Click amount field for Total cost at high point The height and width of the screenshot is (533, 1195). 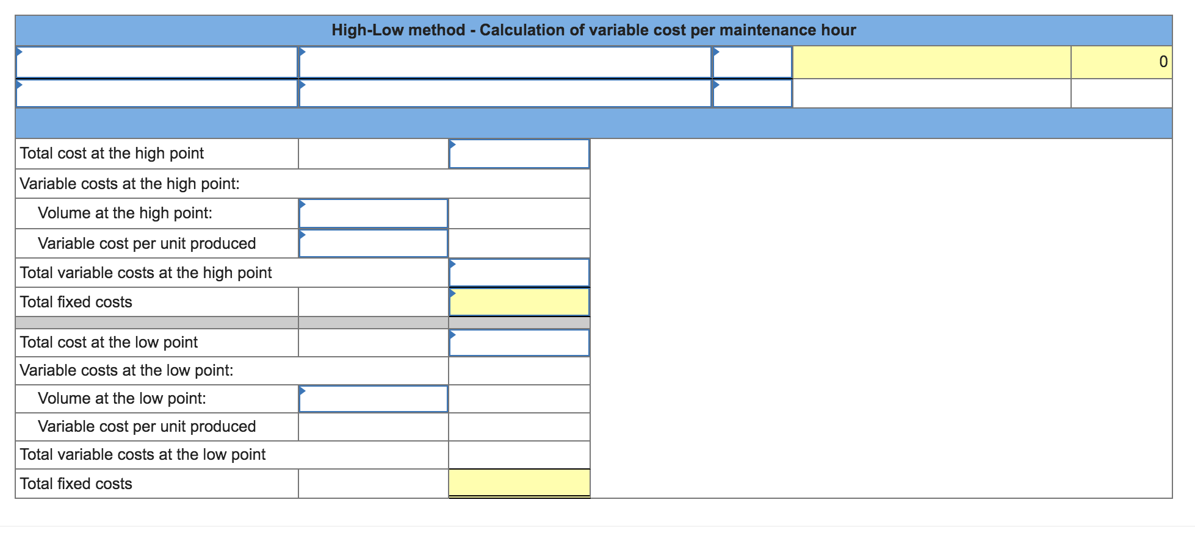click(x=519, y=154)
